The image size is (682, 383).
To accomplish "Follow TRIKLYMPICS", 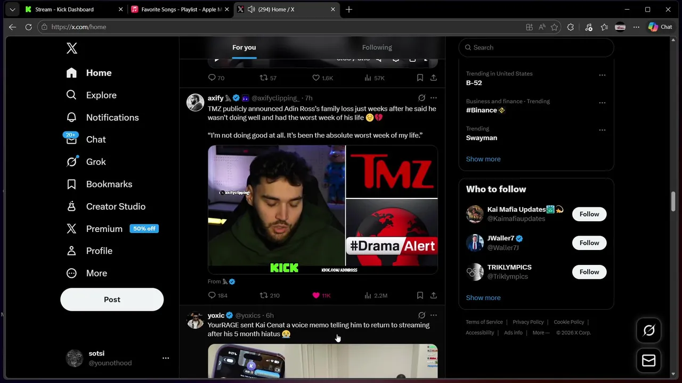I will 589,272.
